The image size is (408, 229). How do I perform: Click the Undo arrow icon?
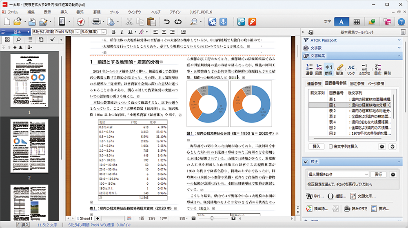166,22
